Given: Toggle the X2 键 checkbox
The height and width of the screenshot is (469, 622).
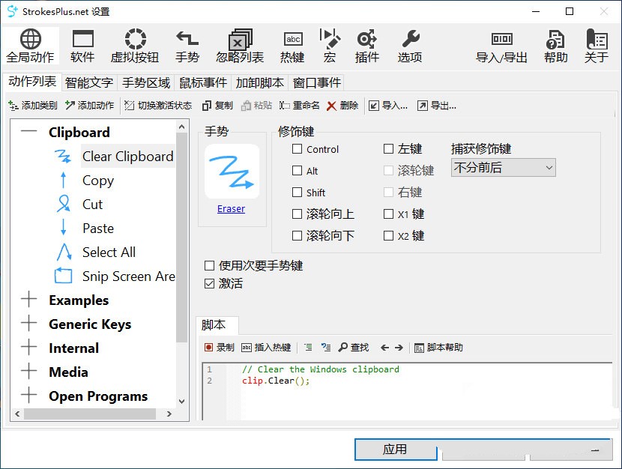Looking at the screenshot, I should tap(389, 236).
